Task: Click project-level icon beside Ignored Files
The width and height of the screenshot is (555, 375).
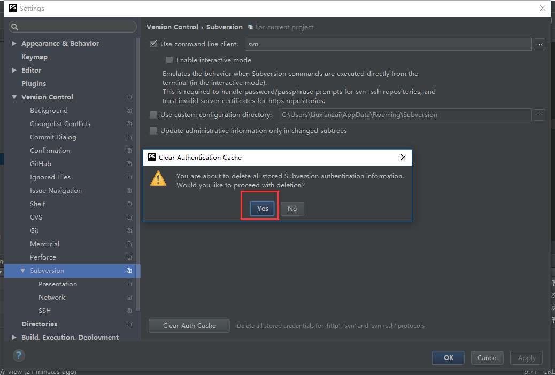Action: (x=129, y=177)
